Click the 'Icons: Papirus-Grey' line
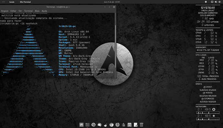This screenshot has width=223, height=128. [x=79, y=61]
